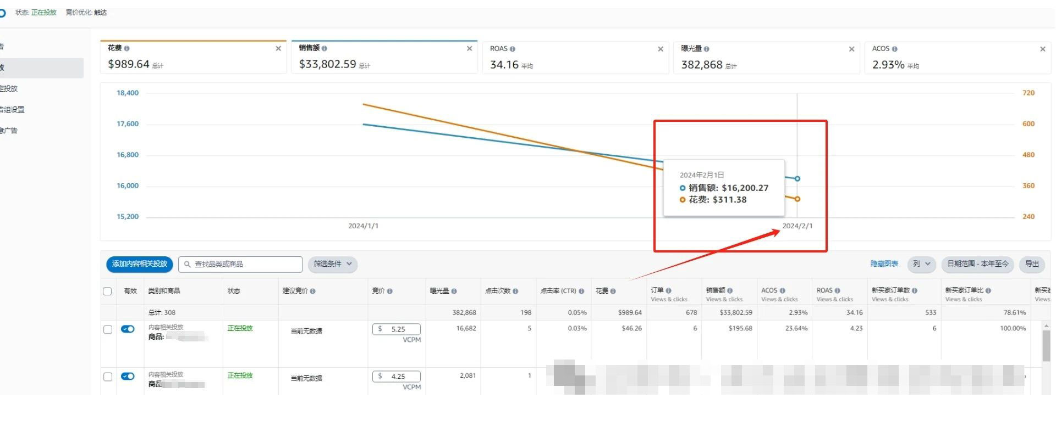Focus the 查找品类或商品 search field
1056x421 pixels.
[x=240, y=265]
